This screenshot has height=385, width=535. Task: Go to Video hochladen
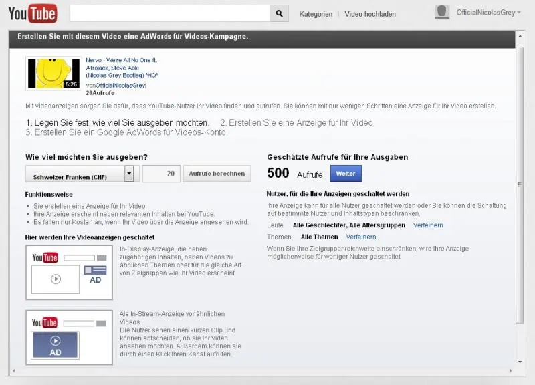[370, 13]
